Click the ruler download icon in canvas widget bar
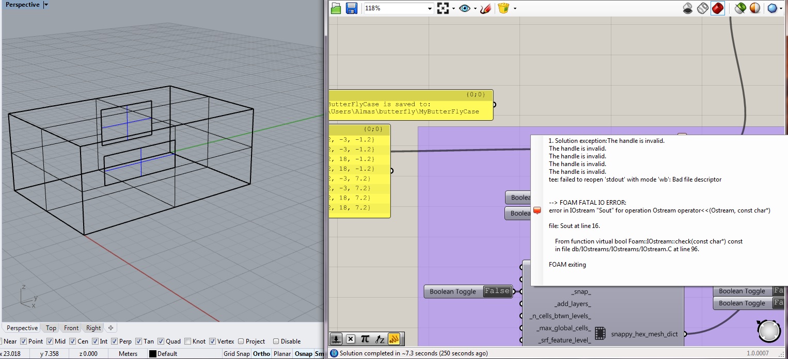This screenshot has height=359, width=788. point(336,339)
